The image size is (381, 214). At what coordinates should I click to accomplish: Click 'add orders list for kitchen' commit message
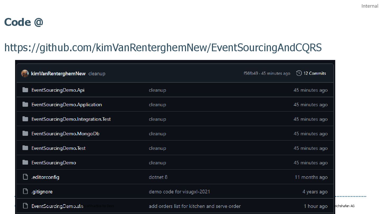pyautogui.click(x=195, y=206)
